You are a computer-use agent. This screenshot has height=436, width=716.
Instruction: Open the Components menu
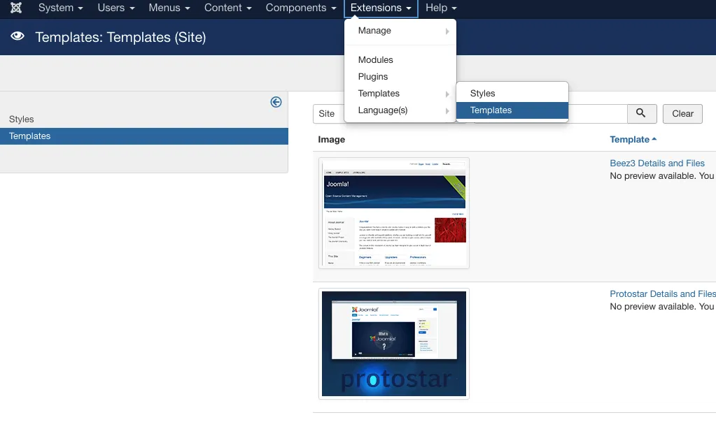pos(301,8)
